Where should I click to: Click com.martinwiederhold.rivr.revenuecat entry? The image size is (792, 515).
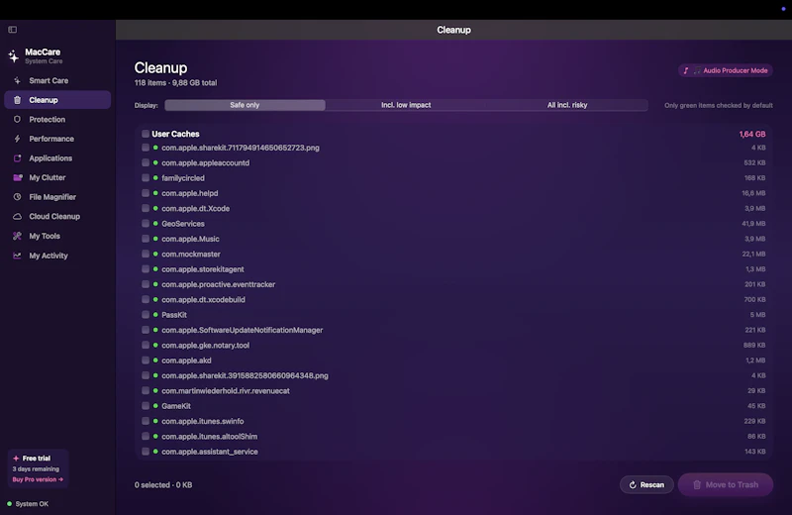(x=226, y=390)
